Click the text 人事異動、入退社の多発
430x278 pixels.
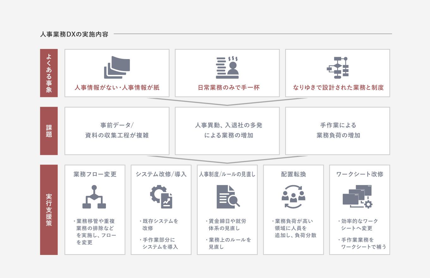coord(229,125)
